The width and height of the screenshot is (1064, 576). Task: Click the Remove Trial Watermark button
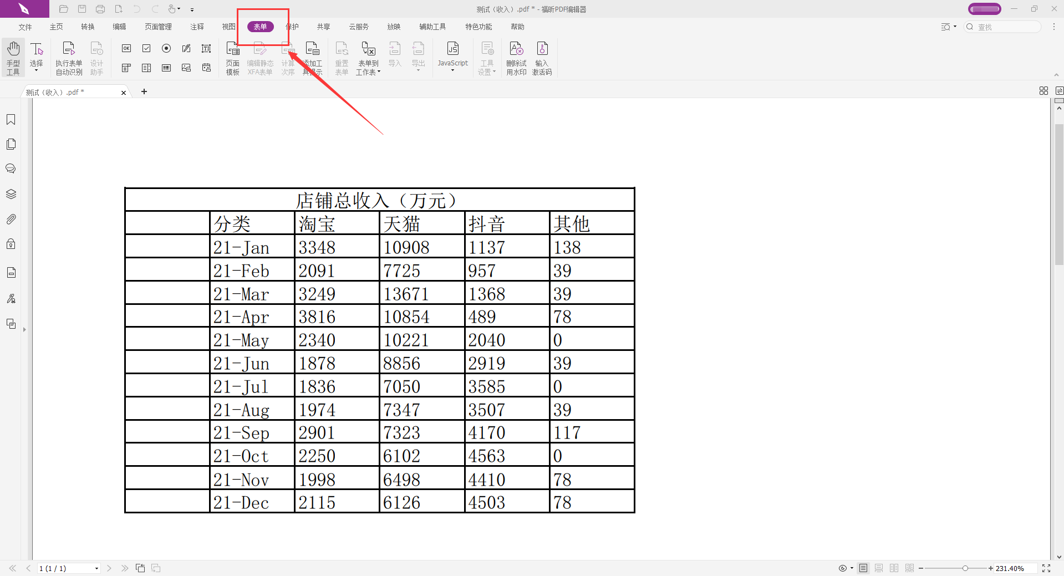click(x=516, y=57)
